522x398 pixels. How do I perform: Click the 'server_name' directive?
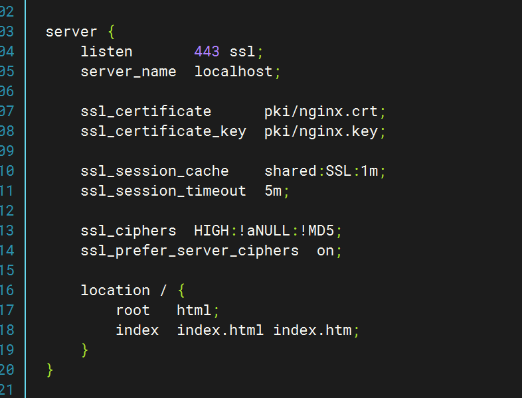point(128,72)
